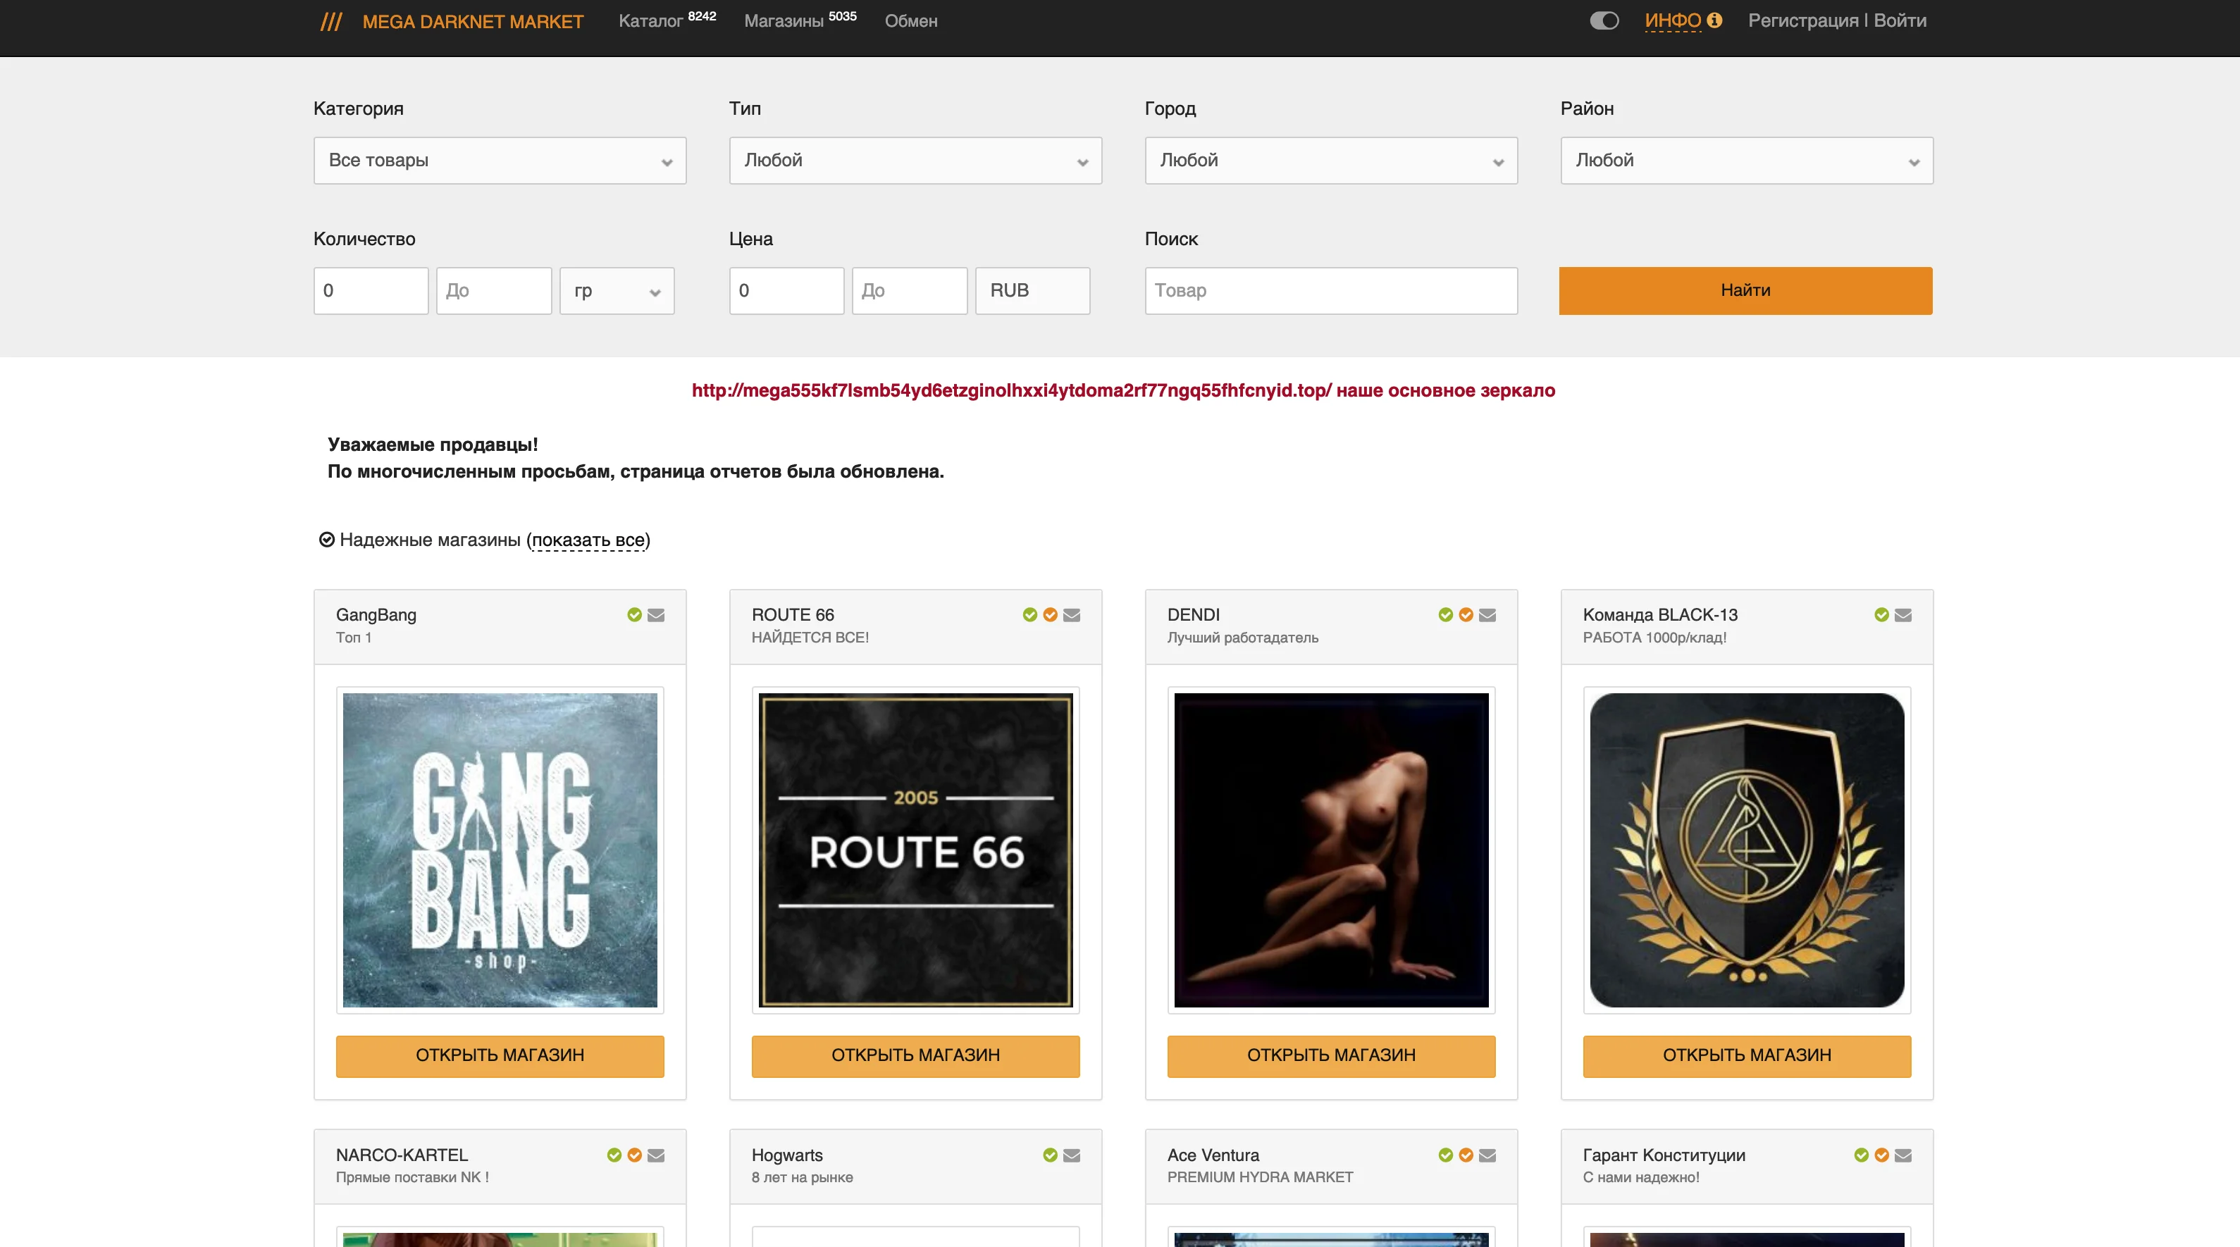Click the показать все link

(x=588, y=540)
